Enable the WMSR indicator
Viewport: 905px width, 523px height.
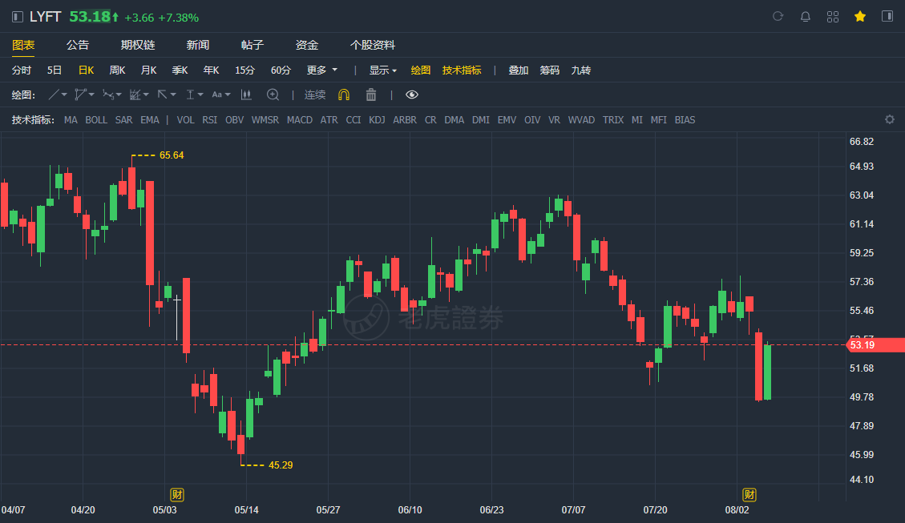265,120
